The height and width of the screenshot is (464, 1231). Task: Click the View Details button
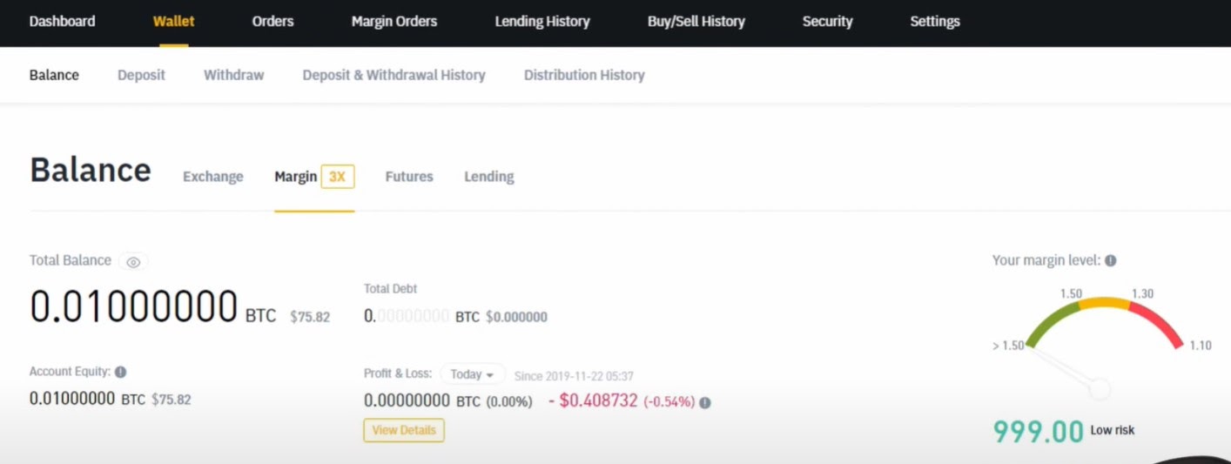(404, 430)
